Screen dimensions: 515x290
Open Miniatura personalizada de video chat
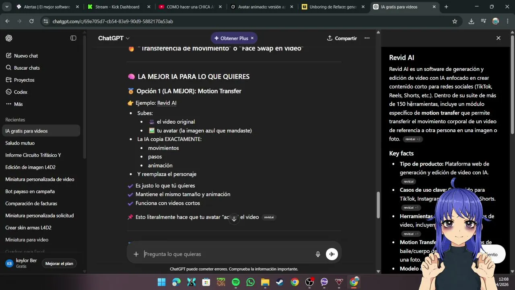[x=42, y=180]
